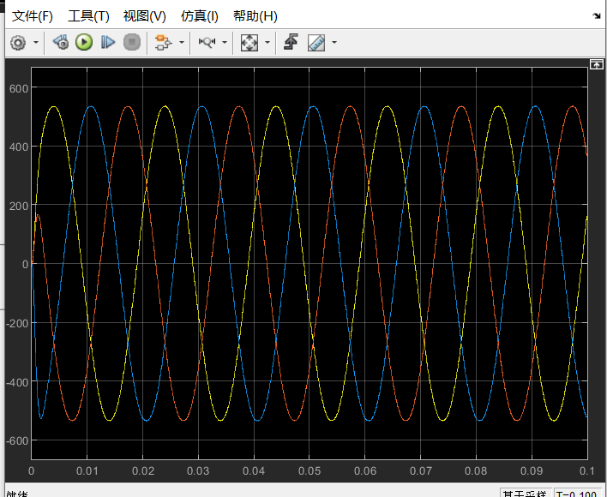This screenshot has height=497, width=607.
Task: Click the Step Back simulation icon
Action: click(x=60, y=42)
